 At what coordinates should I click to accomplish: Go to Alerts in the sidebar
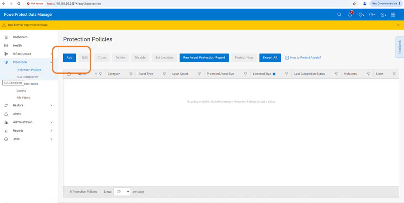(x=17, y=114)
